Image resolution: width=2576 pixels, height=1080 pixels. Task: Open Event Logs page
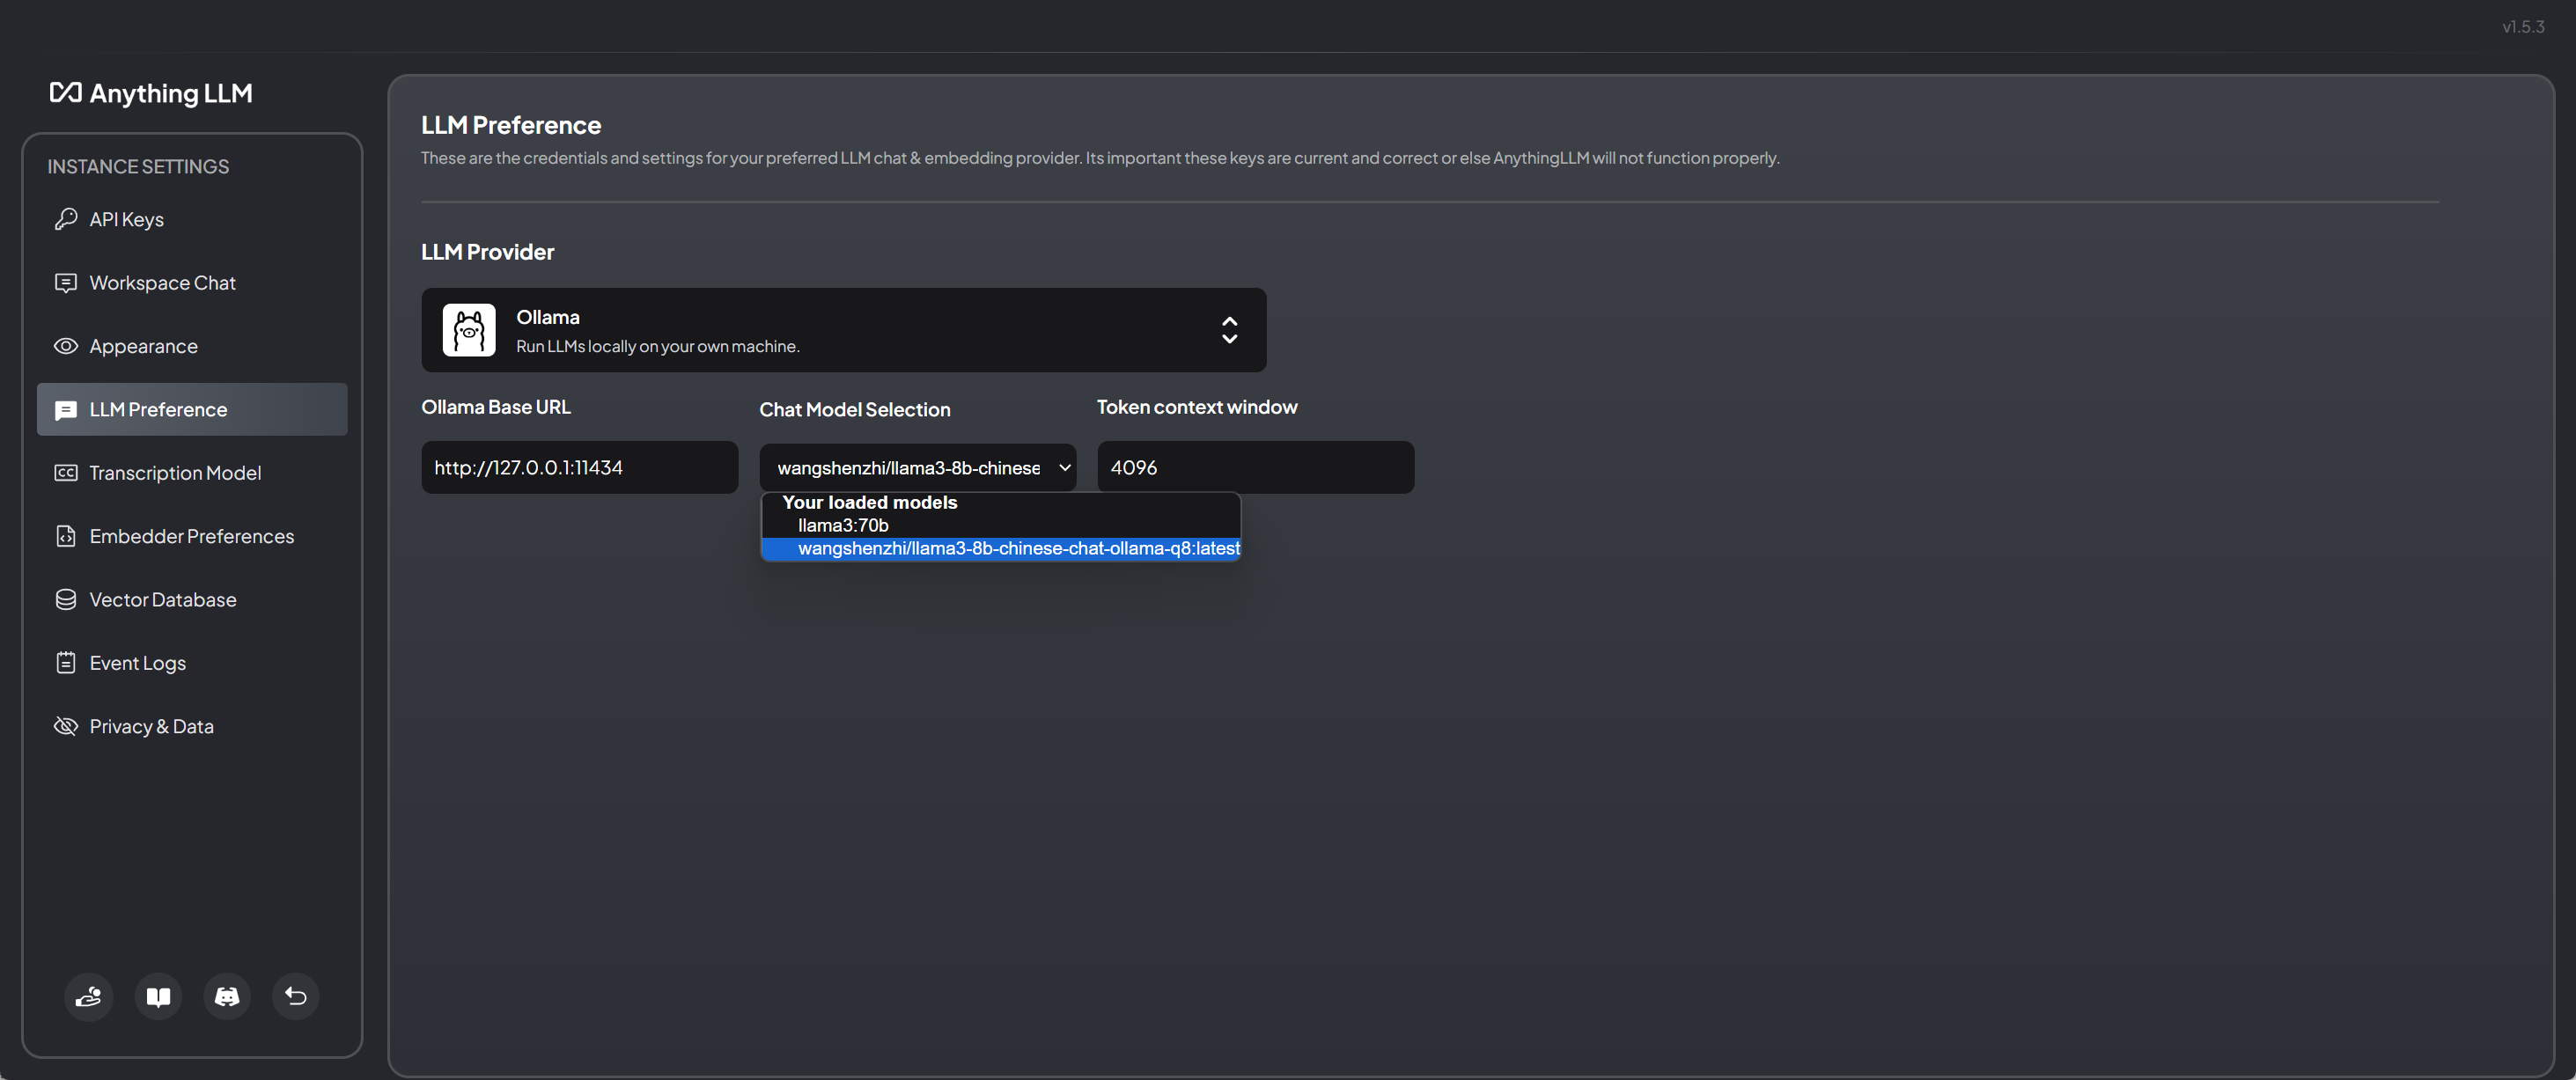pos(137,662)
